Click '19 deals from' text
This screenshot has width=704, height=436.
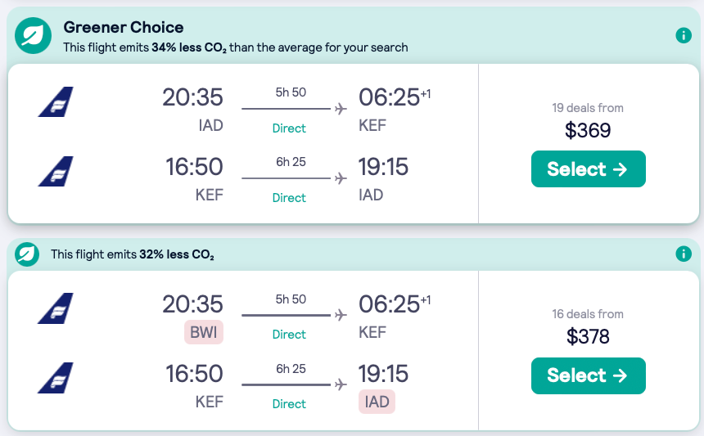588,107
